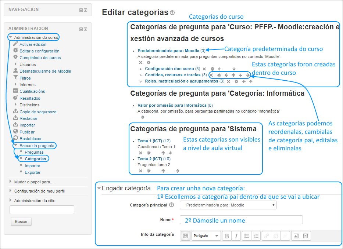The image size is (343, 249).
Task: Open the 'Parágrafo' format dropdown
Action: coord(206,236)
